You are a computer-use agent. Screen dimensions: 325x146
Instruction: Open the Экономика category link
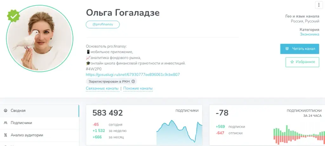[309, 34]
